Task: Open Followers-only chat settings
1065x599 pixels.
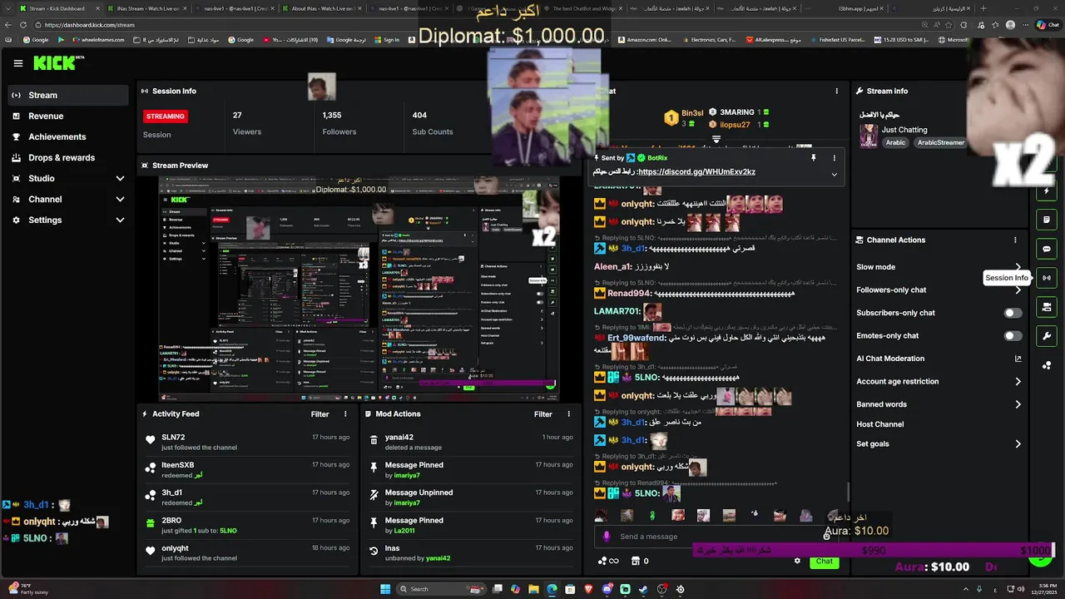Action: 938,290
